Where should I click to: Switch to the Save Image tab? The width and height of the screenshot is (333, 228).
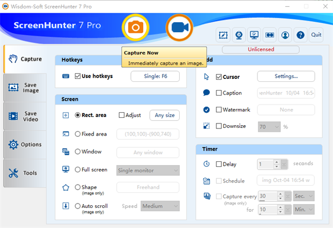22,87
